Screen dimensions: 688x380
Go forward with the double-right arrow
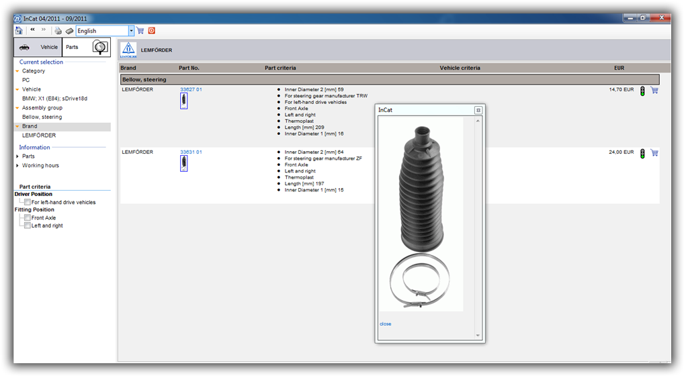click(44, 30)
